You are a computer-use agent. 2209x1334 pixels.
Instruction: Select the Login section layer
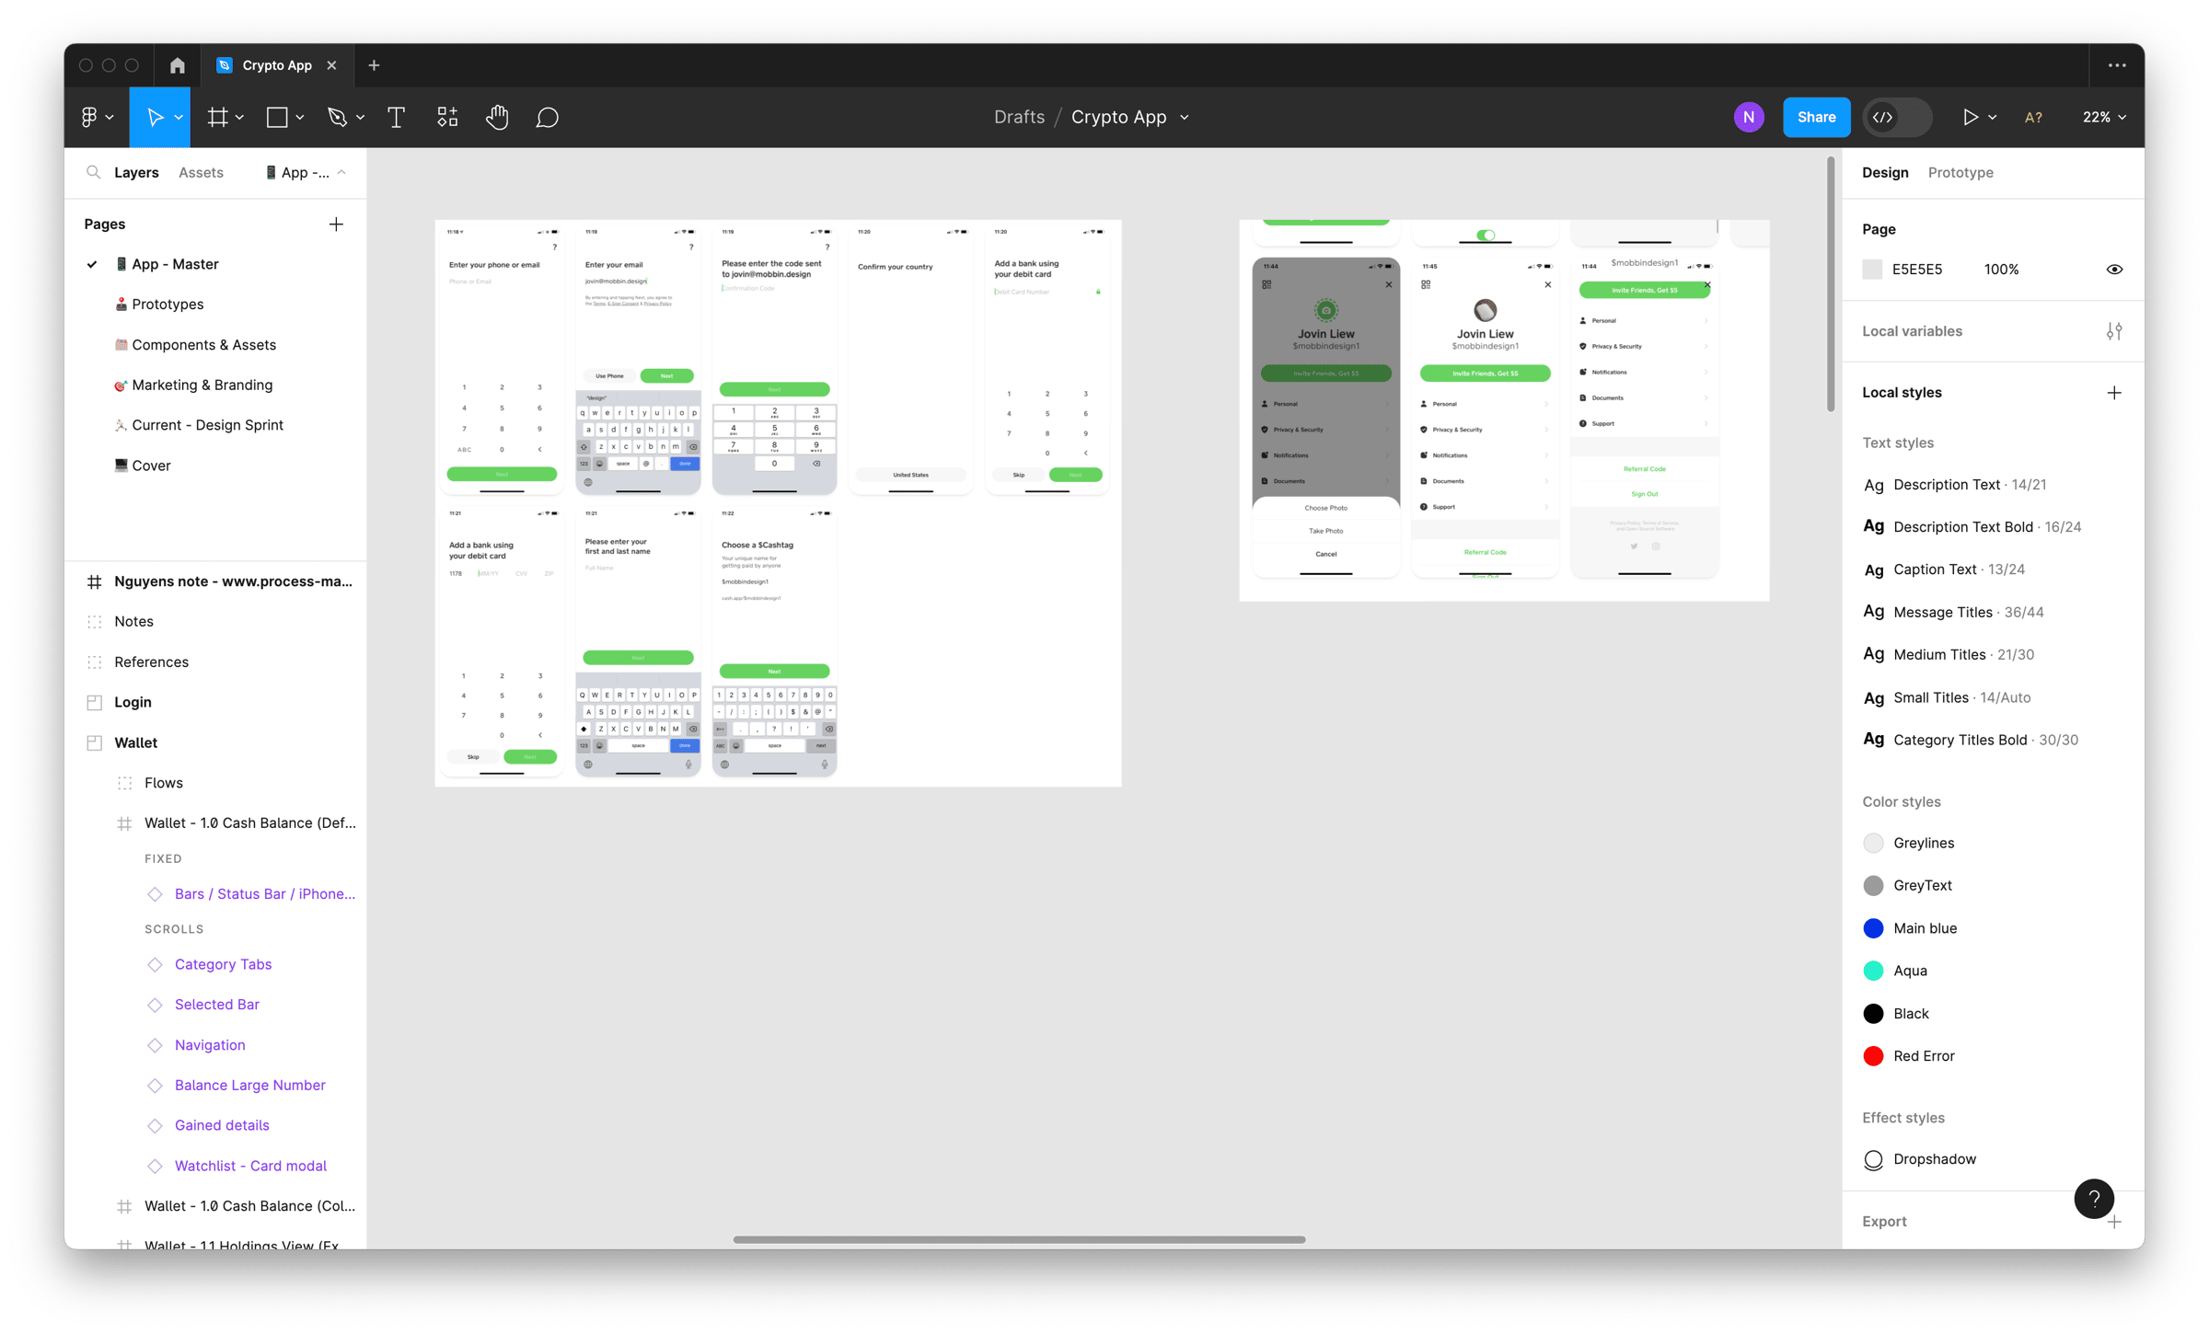[133, 702]
